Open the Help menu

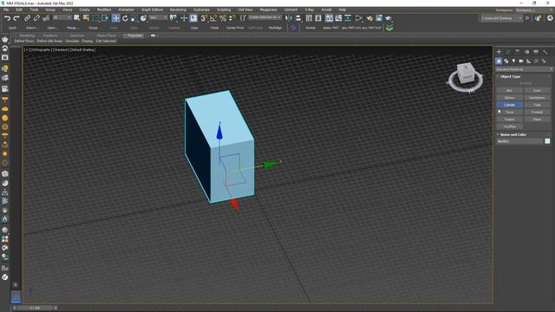point(343,10)
